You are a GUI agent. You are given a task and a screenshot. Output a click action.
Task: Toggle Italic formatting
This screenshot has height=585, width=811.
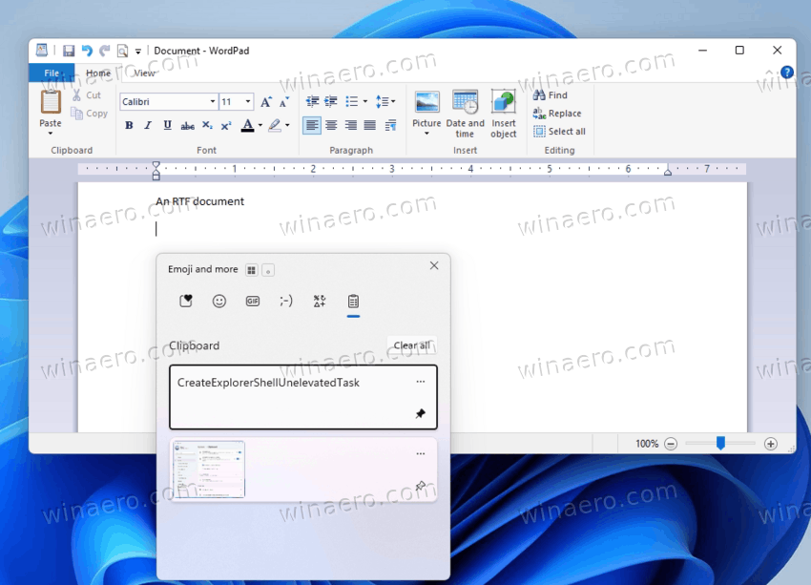(x=148, y=125)
